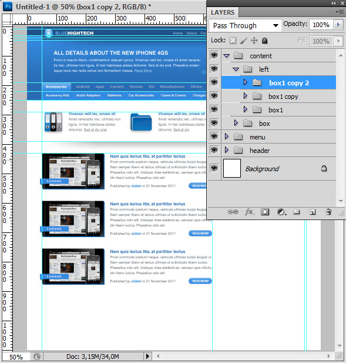Screen dimensions: 346x363
Task: Click Batteries in the submenu bar
Action: tap(115, 95)
